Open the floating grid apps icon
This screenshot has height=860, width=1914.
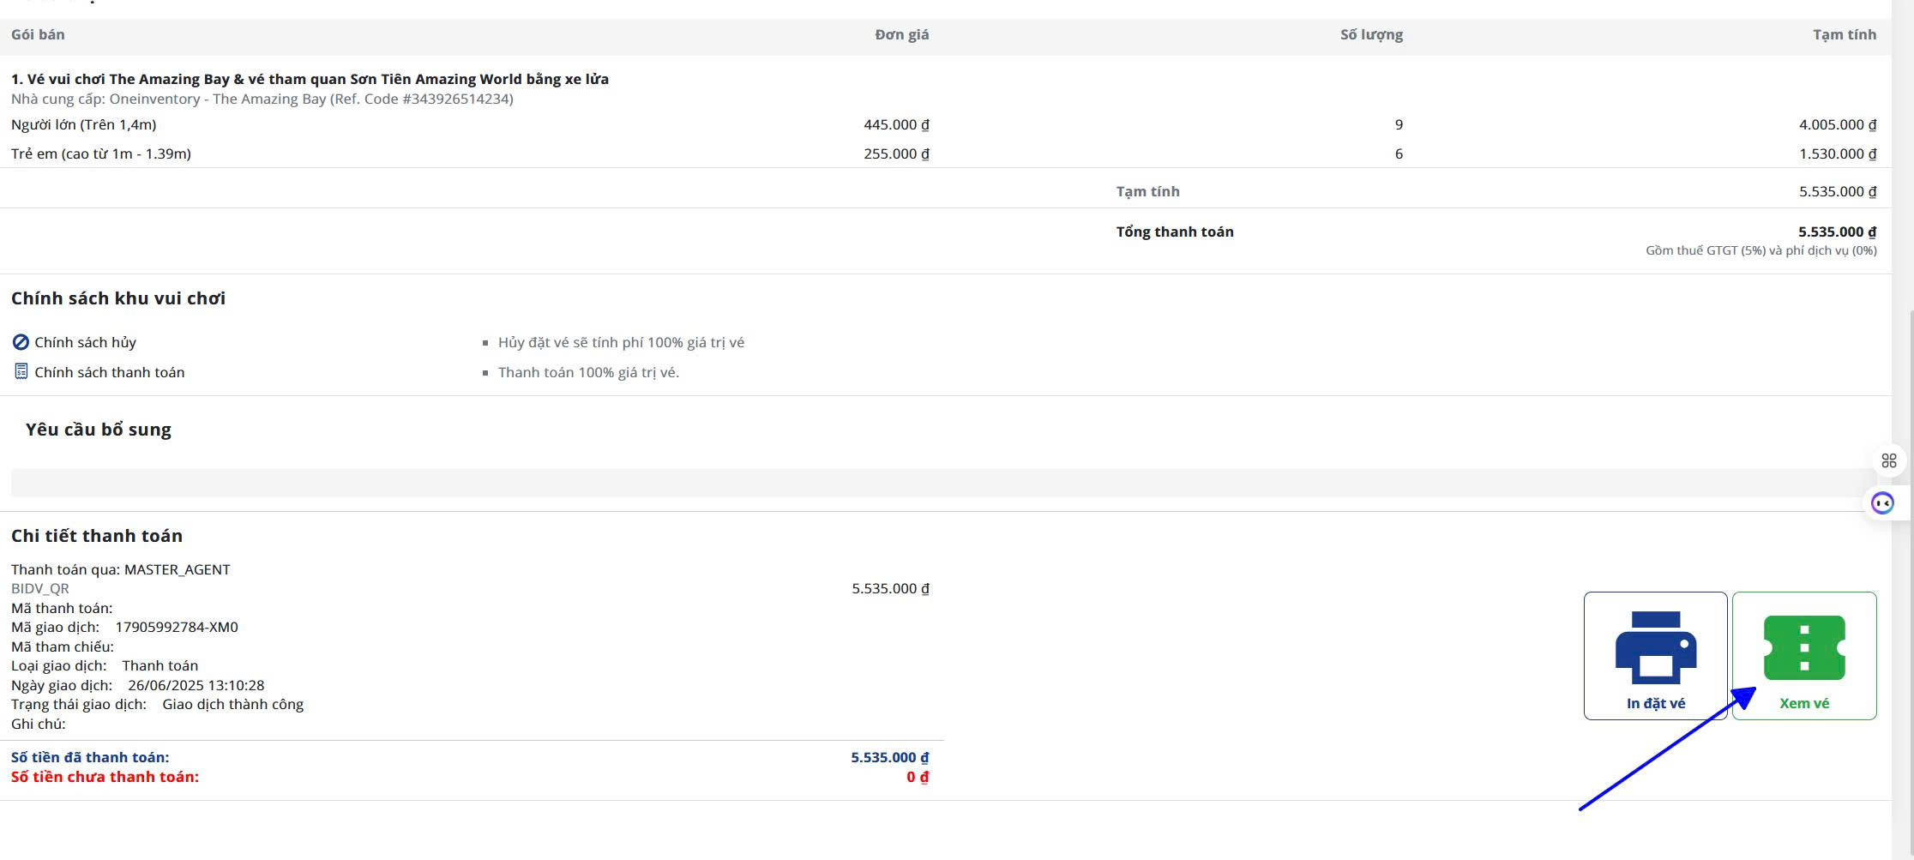click(x=1888, y=461)
